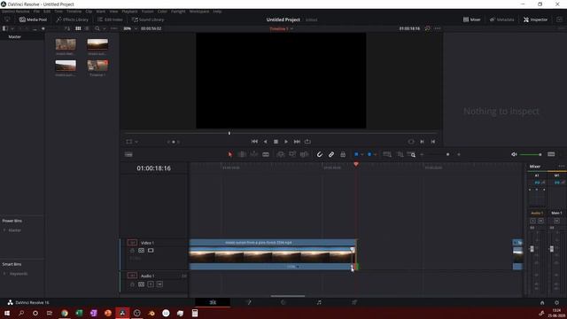Screen dimensions: 567x319
Task: Open the blue flag color dropdown
Action: (x=362, y=155)
